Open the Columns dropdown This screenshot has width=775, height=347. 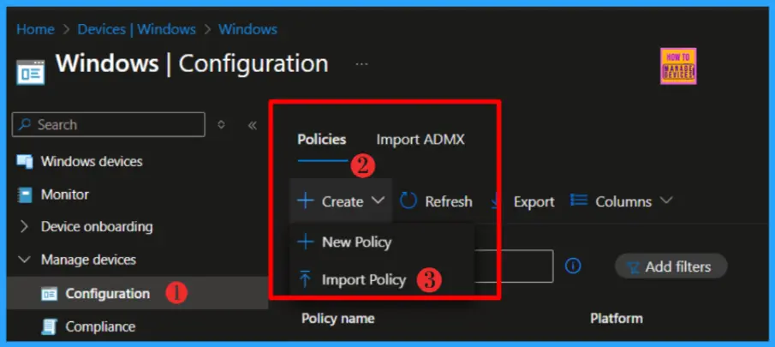[x=622, y=201]
